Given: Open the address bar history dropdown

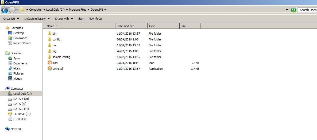Looking at the screenshot, I should pyautogui.click(x=287, y=10).
